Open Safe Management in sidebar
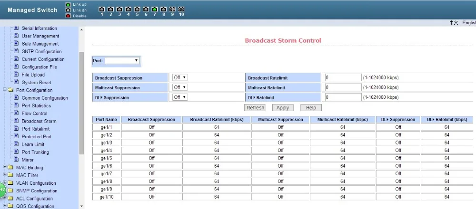This screenshot has height=209, width=476. [40, 44]
